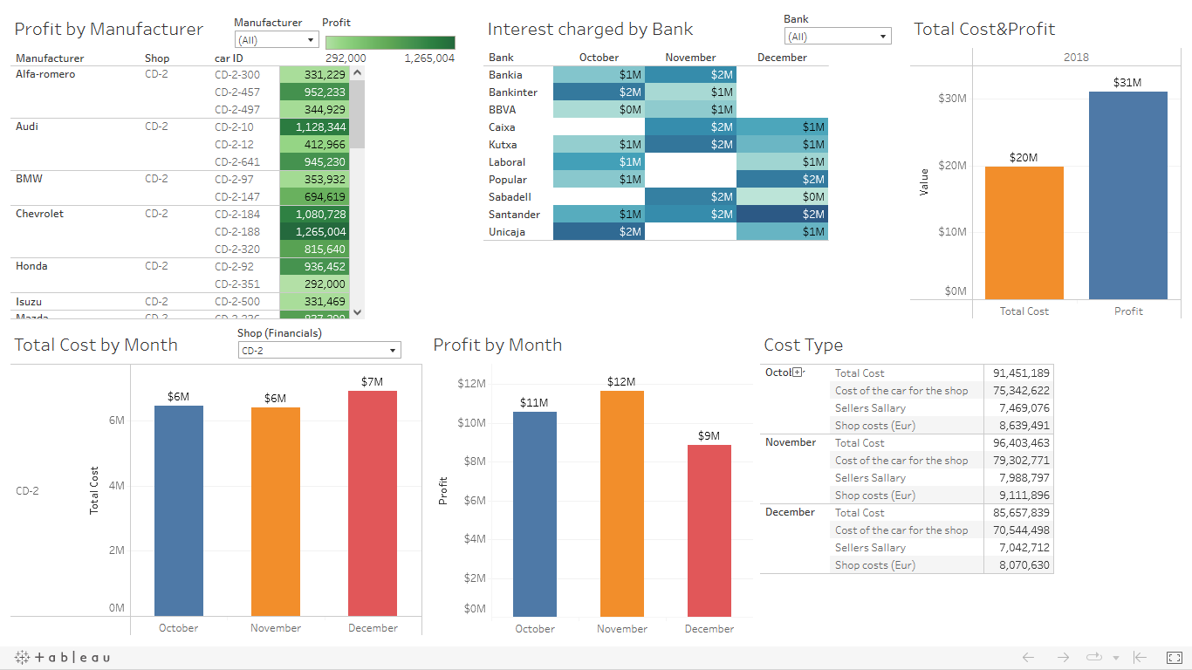Click profit cell 1,265,004 for CD-2-188
Screen dimensions: 1192x670
click(314, 232)
